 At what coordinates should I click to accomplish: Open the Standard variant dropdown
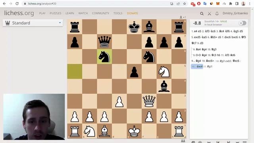point(33,23)
